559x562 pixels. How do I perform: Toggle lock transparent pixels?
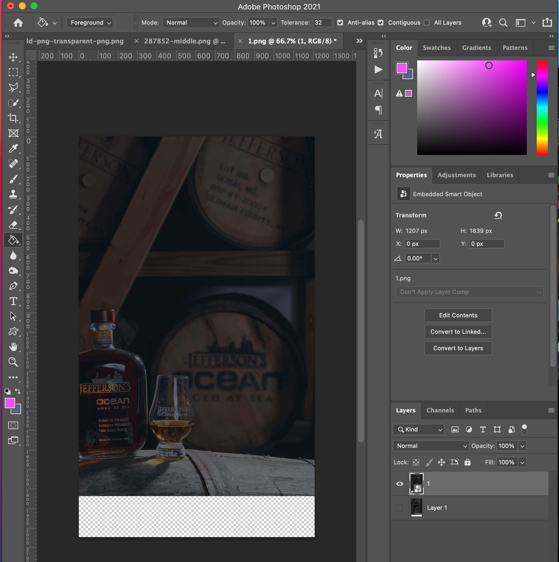(x=416, y=462)
